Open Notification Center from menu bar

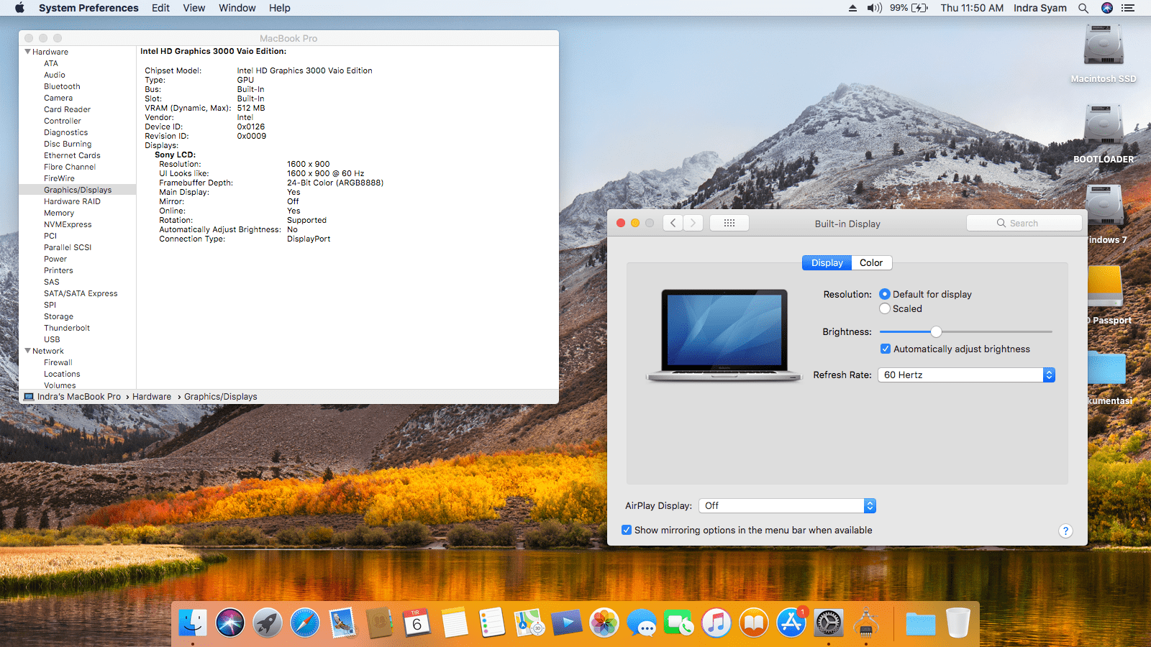point(1128,8)
